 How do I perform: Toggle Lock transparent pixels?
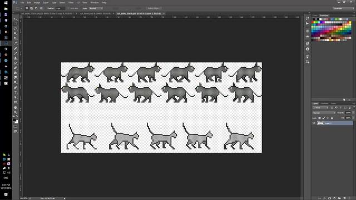point(319,118)
